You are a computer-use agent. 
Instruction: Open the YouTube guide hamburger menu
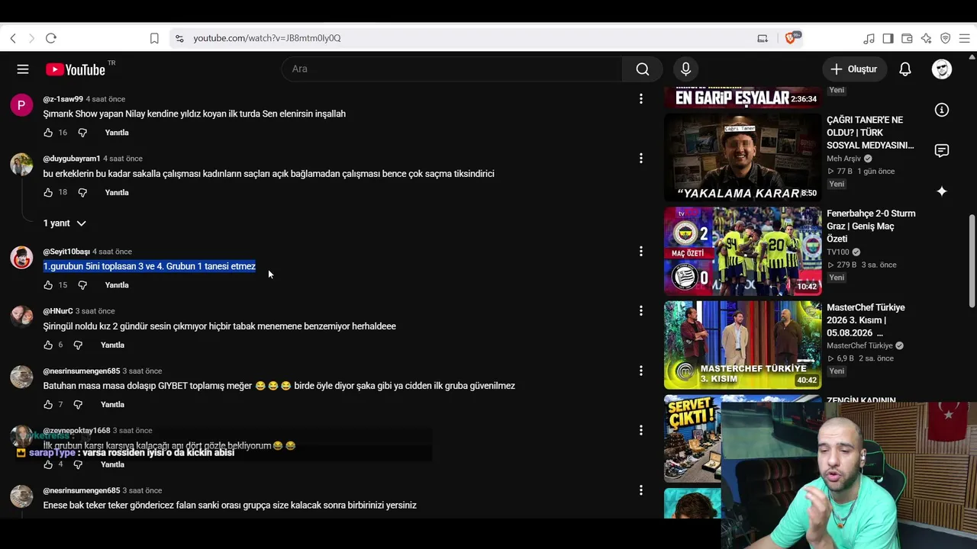pos(23,69)
